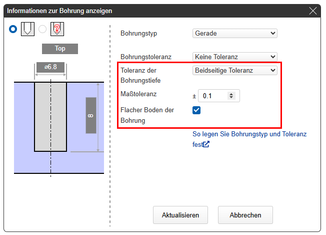The image size is (326, 235).
Task: Open the Bohrungstyp dropdown
Action: (x=234, y=34)
